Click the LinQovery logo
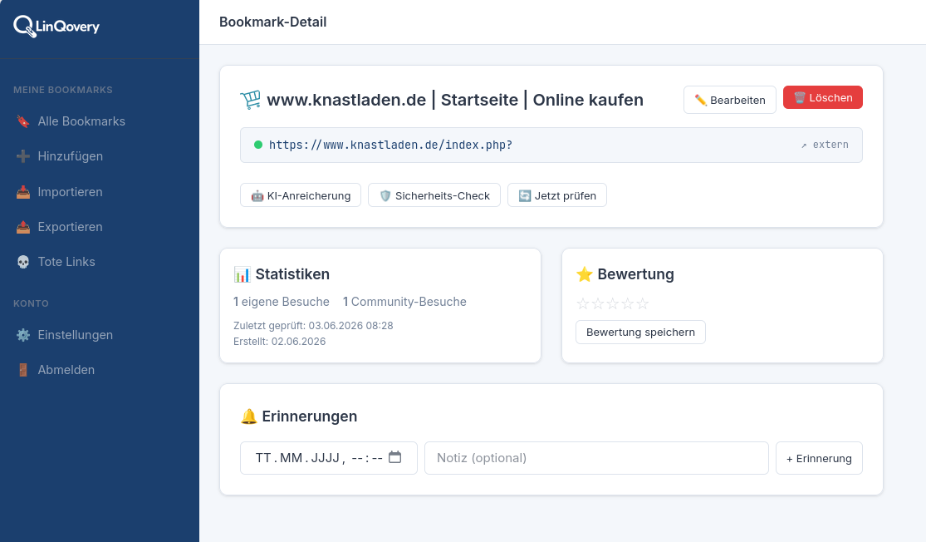926x542 pixels. 56,26
